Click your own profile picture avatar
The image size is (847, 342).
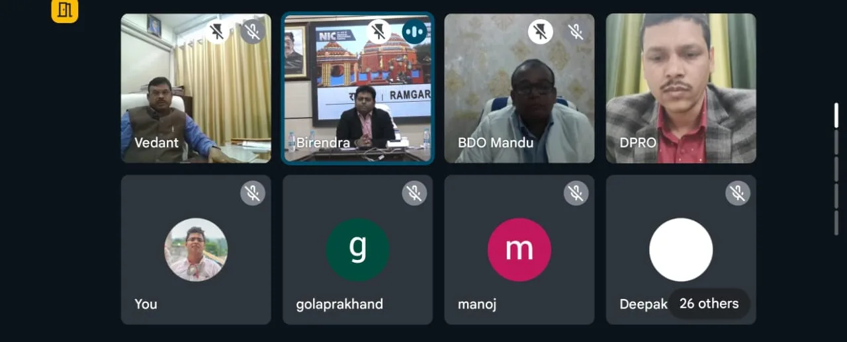pyautogui.click(x=196, y=250)
